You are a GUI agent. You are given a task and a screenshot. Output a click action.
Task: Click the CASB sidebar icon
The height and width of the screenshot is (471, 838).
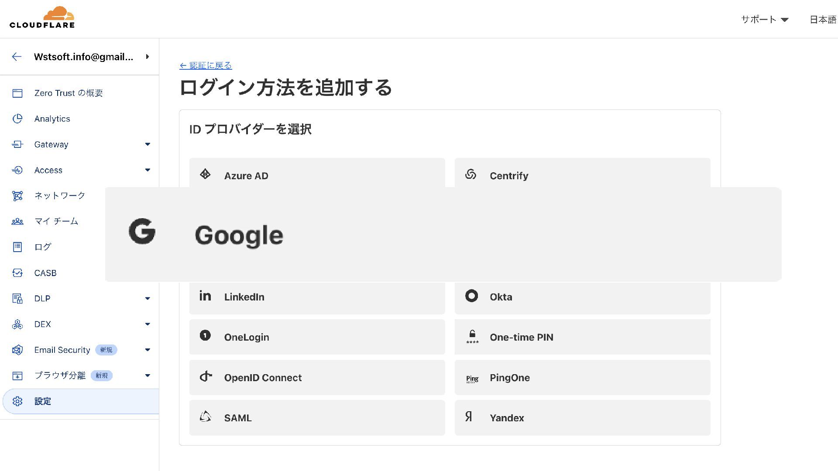[x=17, y=273]
